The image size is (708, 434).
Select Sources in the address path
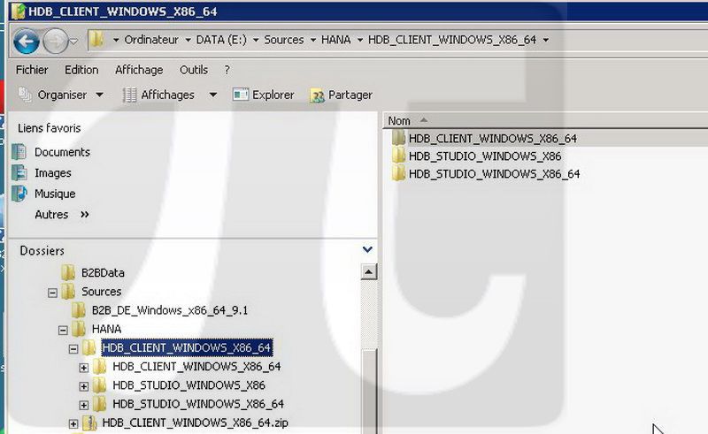pos(283,40)
